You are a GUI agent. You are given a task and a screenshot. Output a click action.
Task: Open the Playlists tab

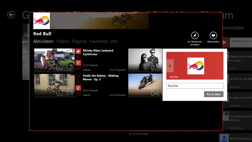(x=79, y=41)
